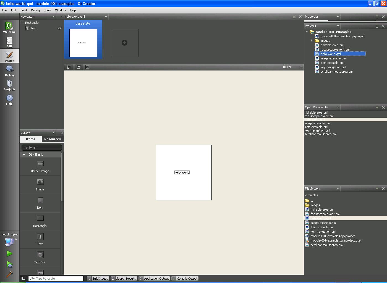Open the Build Issues pane
Screen dimensions: 387x283
[98, 279]
